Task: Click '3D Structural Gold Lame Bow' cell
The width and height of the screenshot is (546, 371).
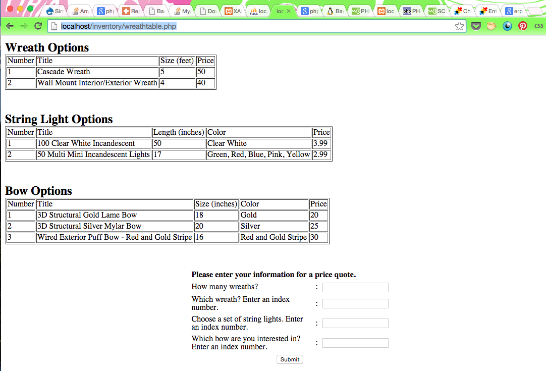Action: tap(115, 216)
